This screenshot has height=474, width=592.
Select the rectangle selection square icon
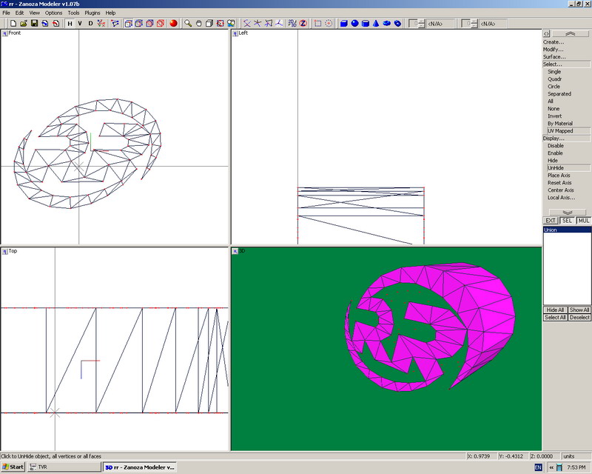(x=318, y=24)
